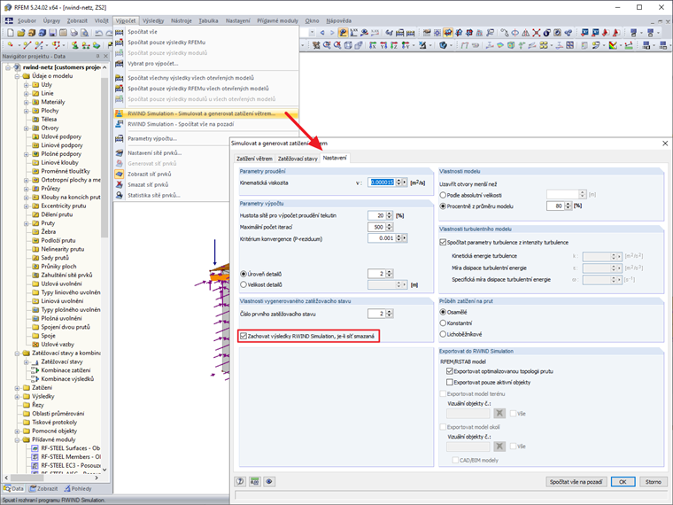673x505 pixels.
Task: Click the New model toolbar icon
Action: click(11, 33)
